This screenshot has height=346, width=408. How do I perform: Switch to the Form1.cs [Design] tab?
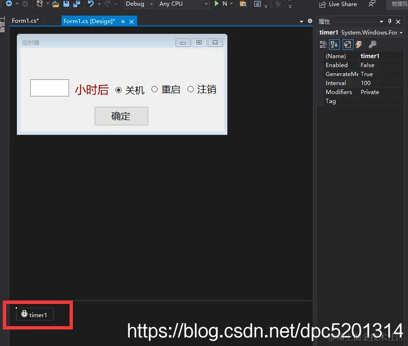90,21
